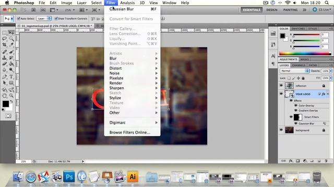This screenshot has height=187, width=334.
Task: Open the Opacity slider arrow
Action: (331, 71)
